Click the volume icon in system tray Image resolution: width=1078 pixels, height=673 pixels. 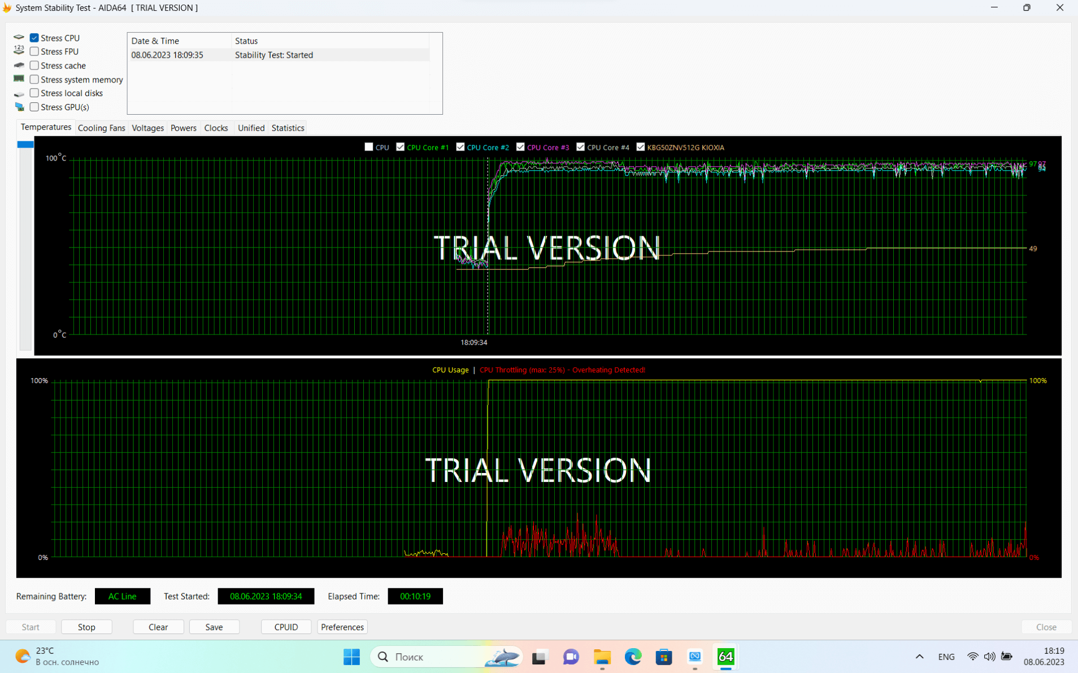click(x=989, y=657)
